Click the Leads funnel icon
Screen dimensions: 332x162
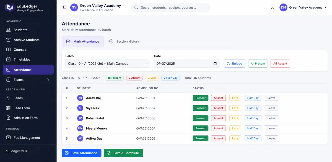pos(8,98)
